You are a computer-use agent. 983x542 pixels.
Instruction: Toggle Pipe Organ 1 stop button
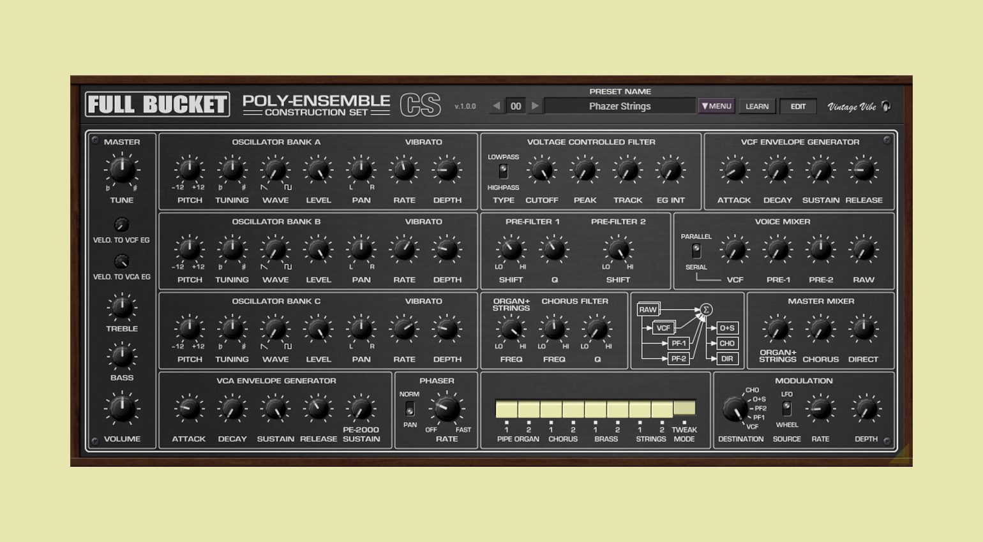pyautogui.click(x=507, y=409)
